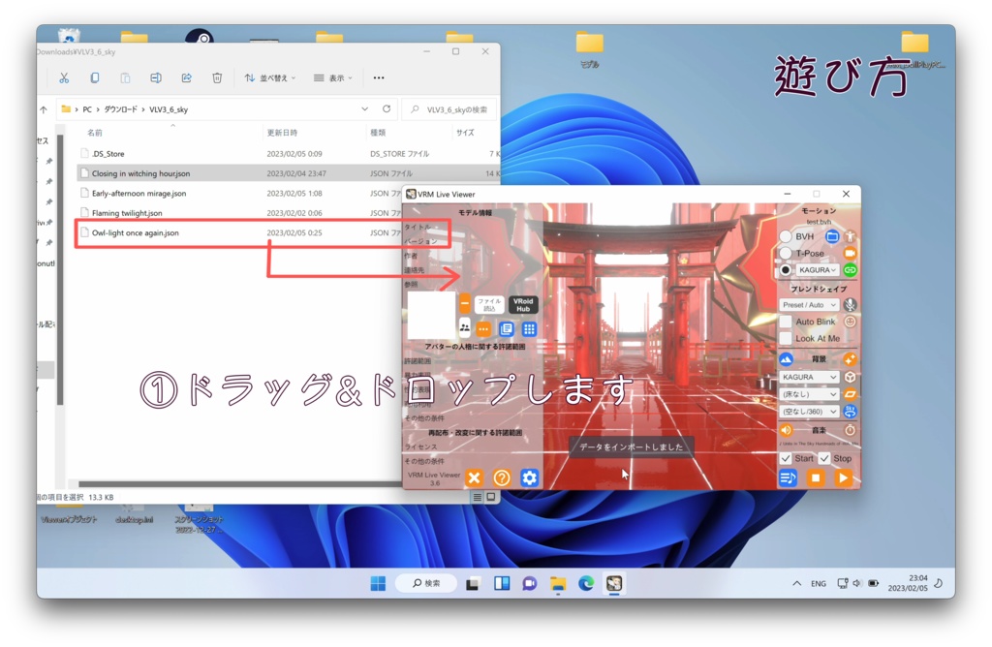Screen dimensions: 992x647
Task: Click the ファイル読込 button
Action: tap(490, 302)
